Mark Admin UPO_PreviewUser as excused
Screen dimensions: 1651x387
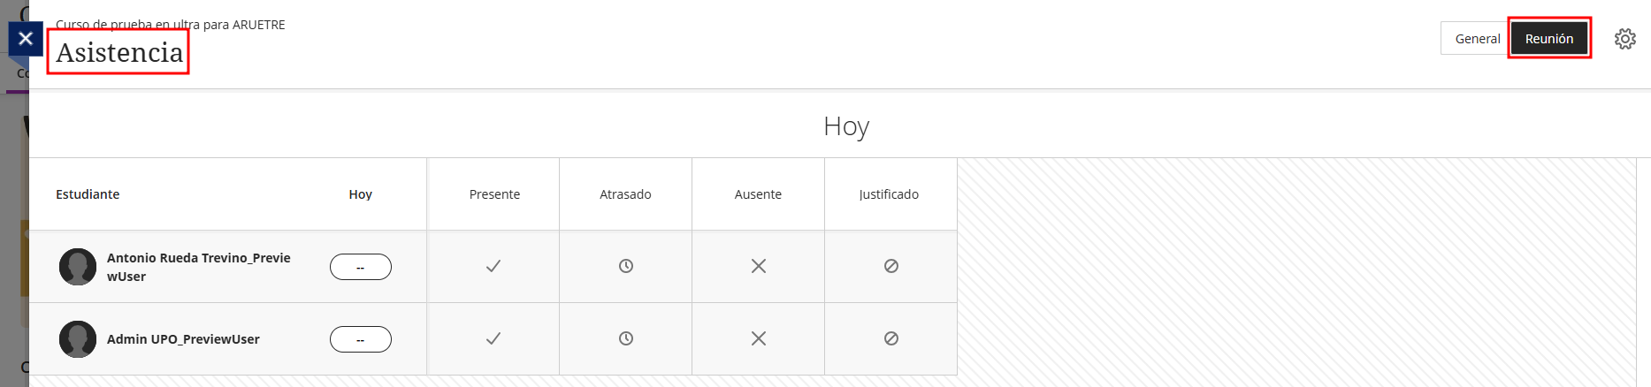pos(891,338)
